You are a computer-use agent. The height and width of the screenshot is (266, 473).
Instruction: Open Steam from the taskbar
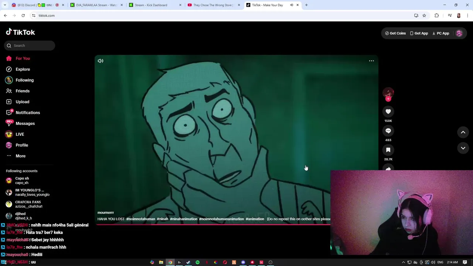[188, 262]
